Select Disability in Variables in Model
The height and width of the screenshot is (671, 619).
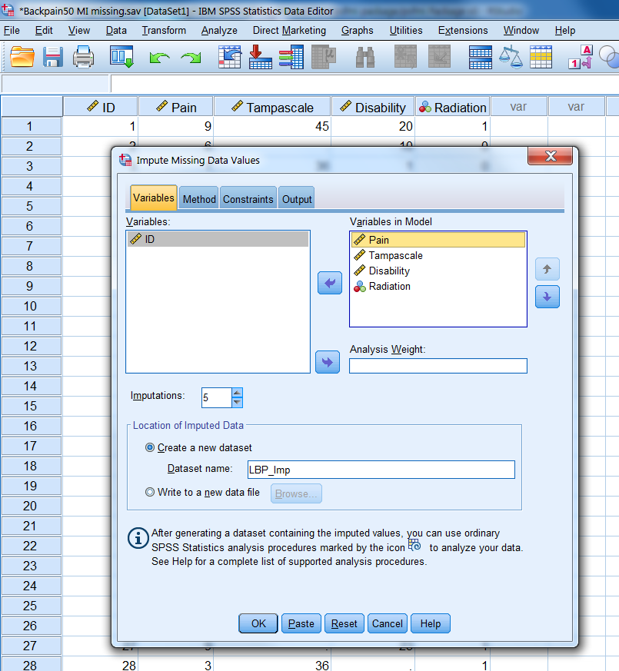coord(438,271)
